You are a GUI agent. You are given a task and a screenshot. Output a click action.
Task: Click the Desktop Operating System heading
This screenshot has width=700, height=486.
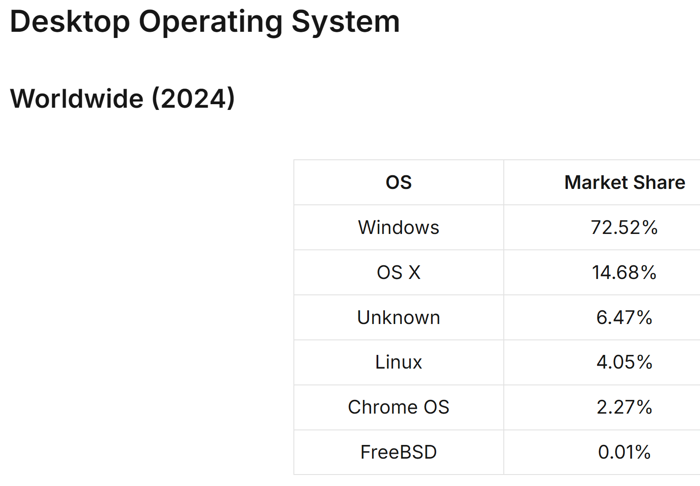pyautogui.click(x=205, y=22)
